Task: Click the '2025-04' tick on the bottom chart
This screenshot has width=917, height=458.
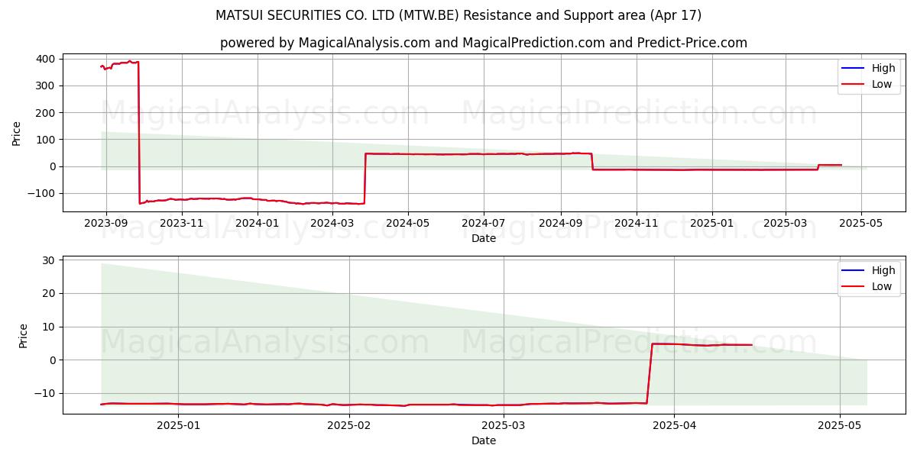Action: [x=675, y=425]
